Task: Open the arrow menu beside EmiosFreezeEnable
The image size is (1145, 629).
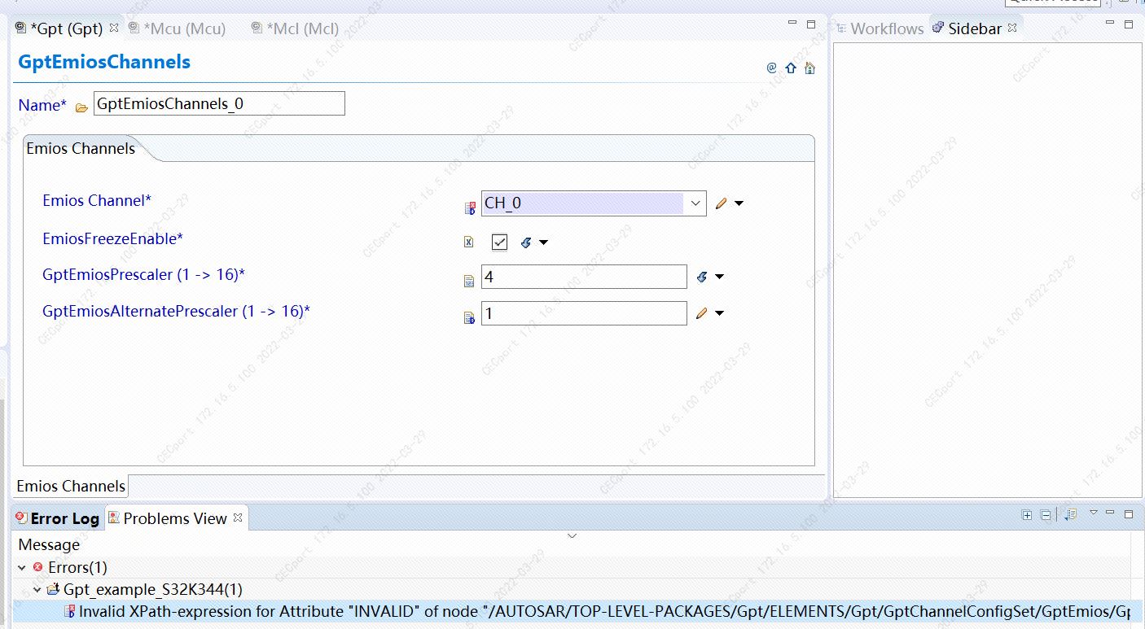Action: click(544, 242)
